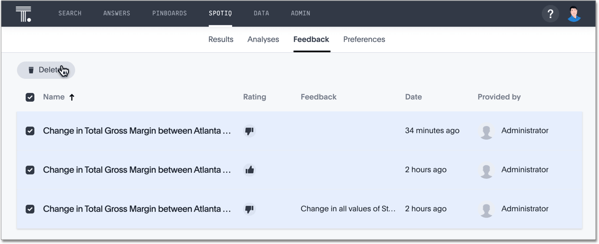Go to Pinboards in the top navigation

(170, 14)
